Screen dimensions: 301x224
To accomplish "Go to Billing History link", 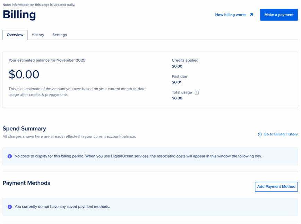I will pyautogui.click(x=281, y=134).
